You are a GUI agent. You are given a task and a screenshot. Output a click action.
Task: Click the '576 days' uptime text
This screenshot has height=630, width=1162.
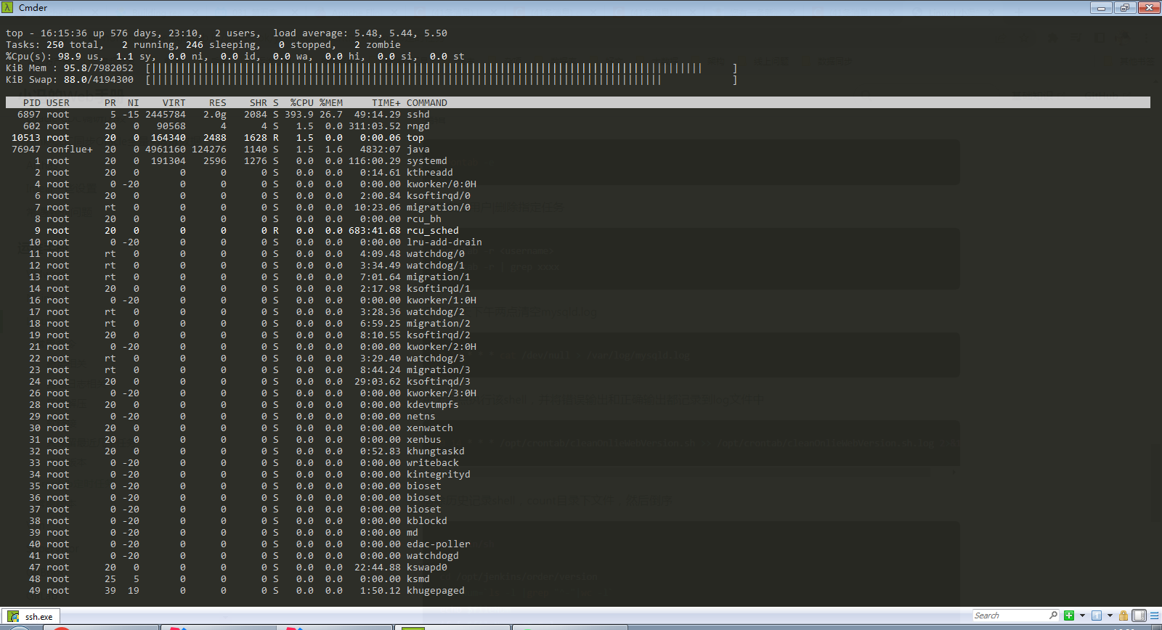[x=134, y=33]
